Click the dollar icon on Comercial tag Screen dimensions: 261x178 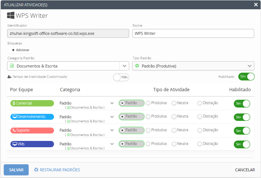(x=14, y=103)
